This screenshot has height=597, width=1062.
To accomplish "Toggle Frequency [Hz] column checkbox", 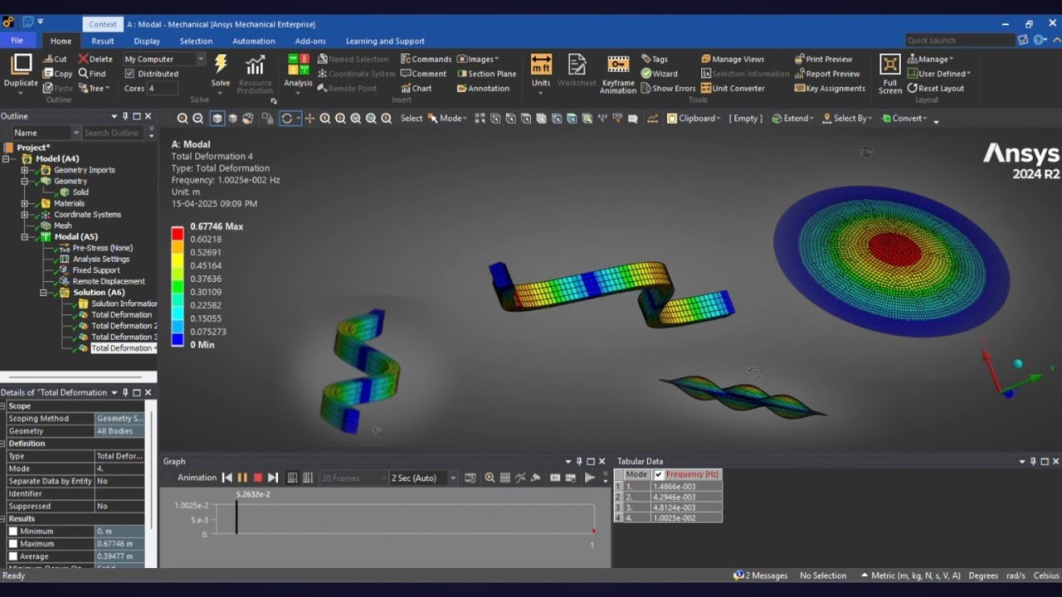I will click(659, 474).
